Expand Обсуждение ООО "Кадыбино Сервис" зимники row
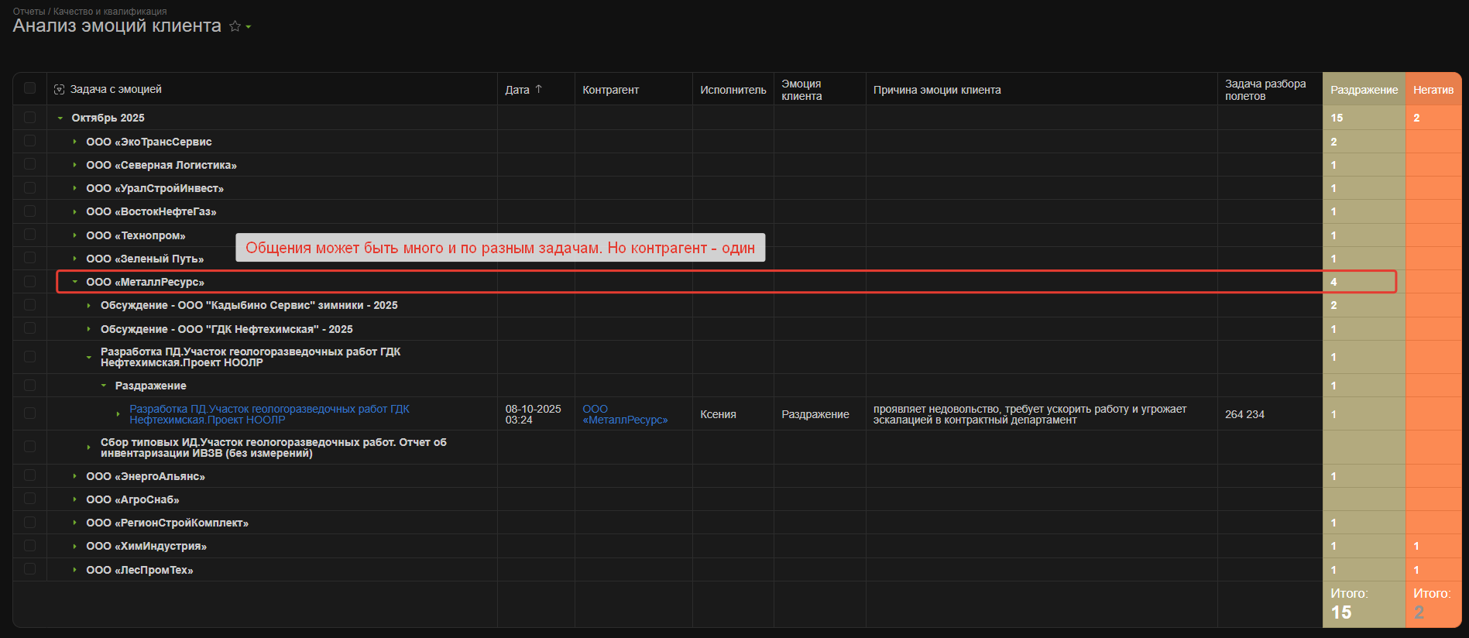This screenshot has width=1469, height=638. 89,306
